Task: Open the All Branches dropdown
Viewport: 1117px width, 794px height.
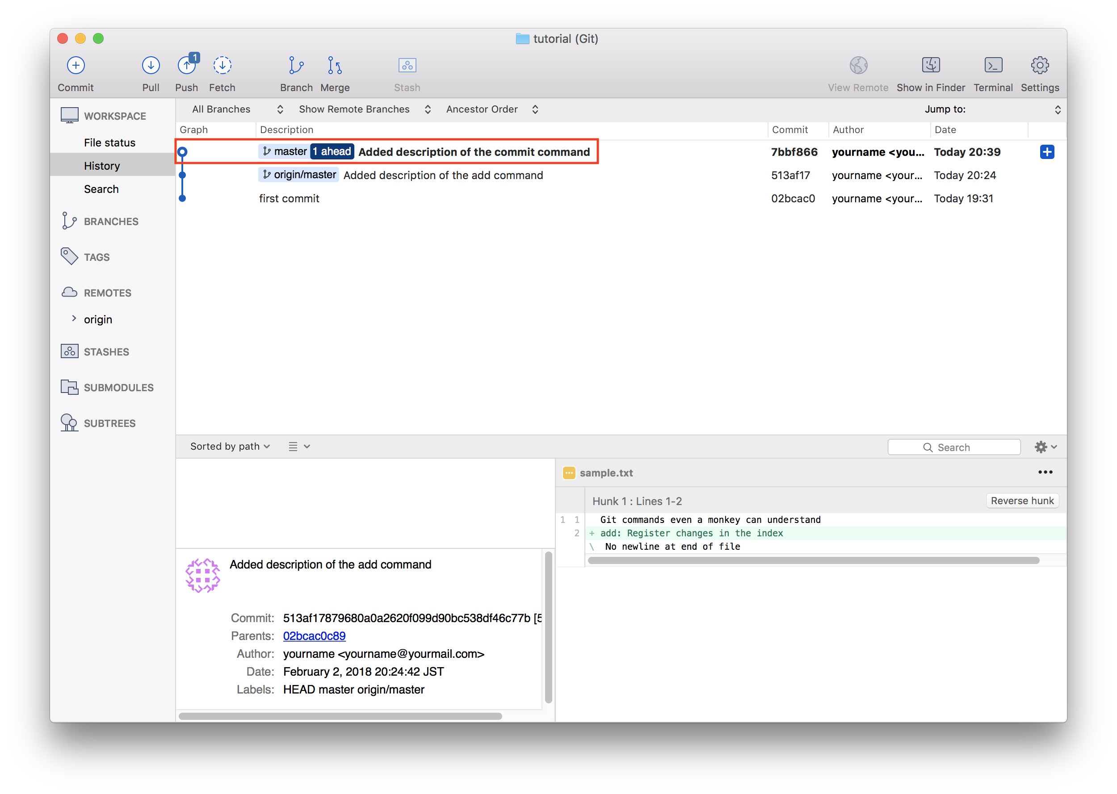Action: [237, 109]
